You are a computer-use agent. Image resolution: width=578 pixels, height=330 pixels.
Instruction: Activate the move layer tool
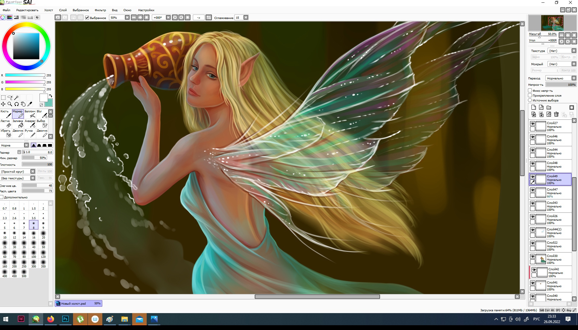coord(3,104)
